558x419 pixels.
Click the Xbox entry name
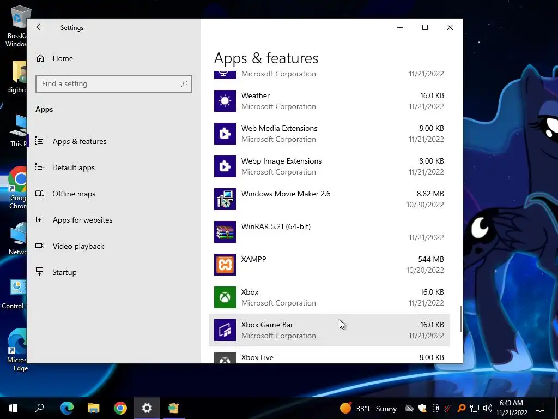(x=250, y=292)
